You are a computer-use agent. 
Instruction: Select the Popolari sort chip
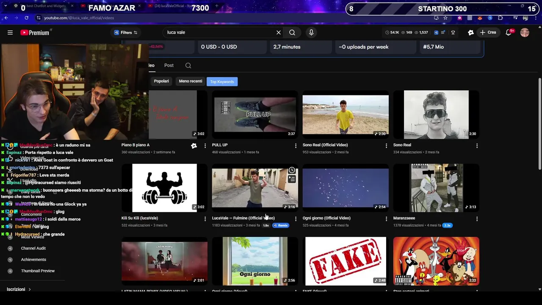coord(161,81)
